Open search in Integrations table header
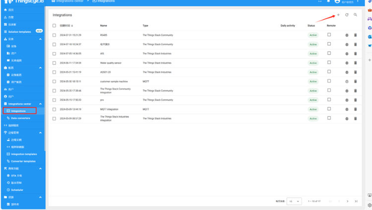This screenshot has height=210, width=372. tap(356, 15)
